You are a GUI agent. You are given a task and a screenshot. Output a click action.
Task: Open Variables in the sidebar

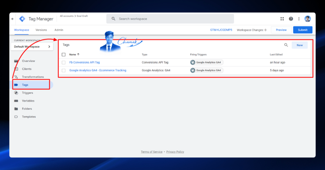tap(28, 101)
